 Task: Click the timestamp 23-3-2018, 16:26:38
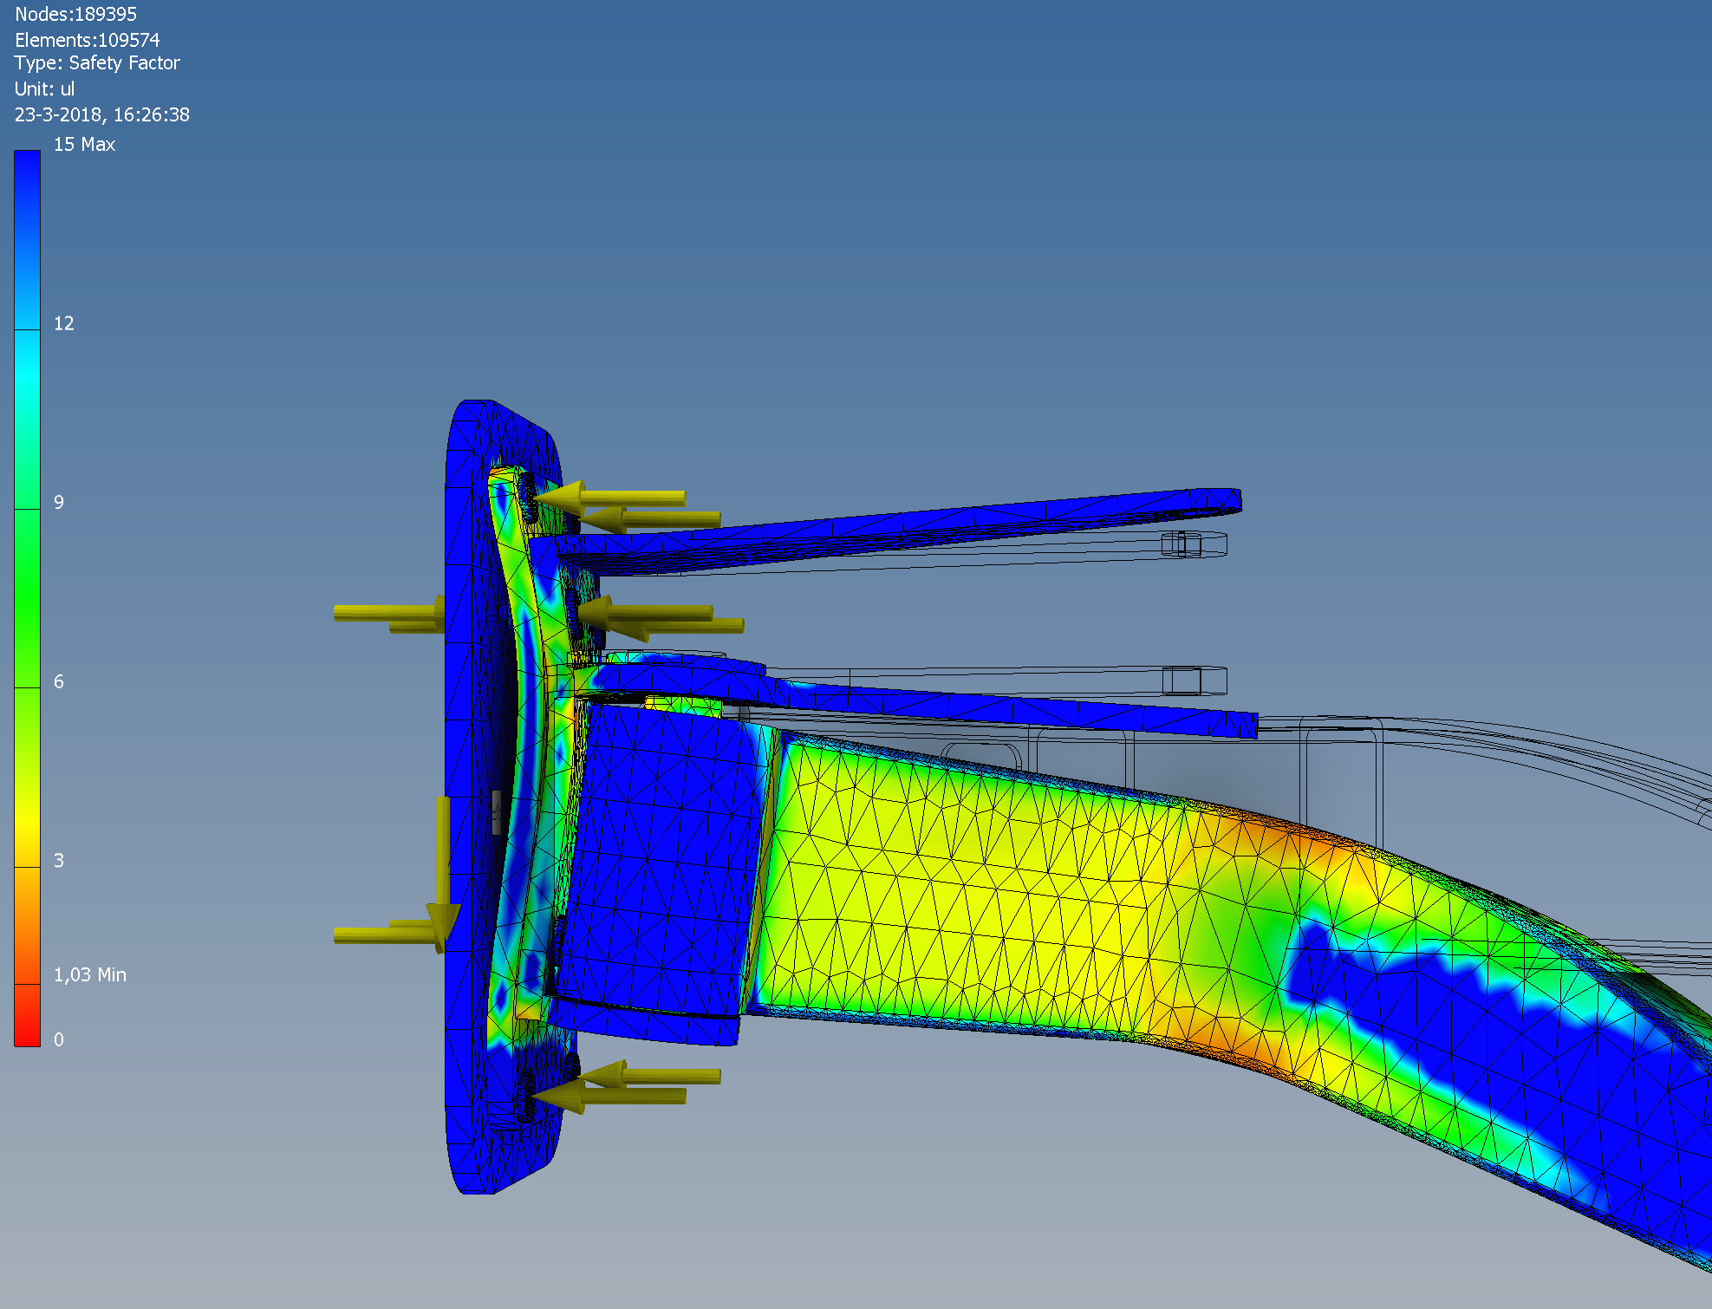pyautogui.click(x=102, y=114)
